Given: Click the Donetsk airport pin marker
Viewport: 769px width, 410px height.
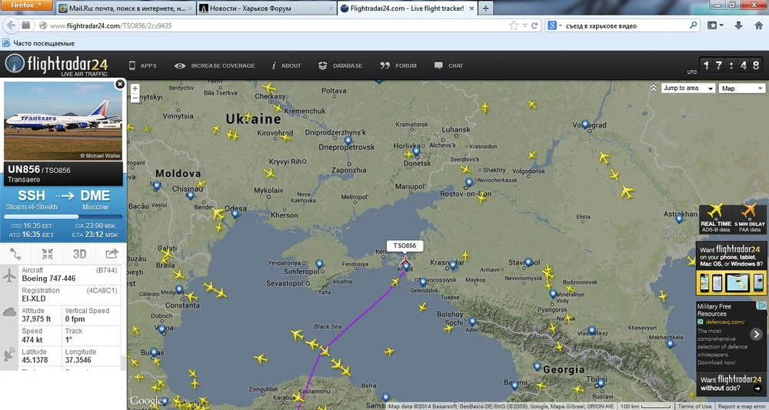Looking at the screenshot, I should pos(416,152).
